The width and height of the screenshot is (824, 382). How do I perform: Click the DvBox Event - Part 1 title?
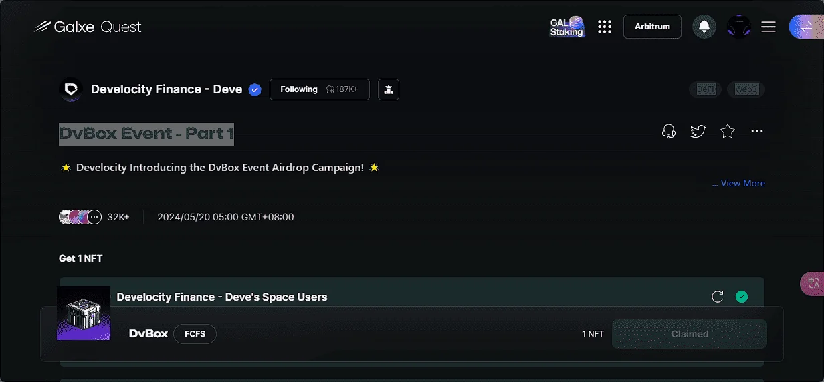146,134
